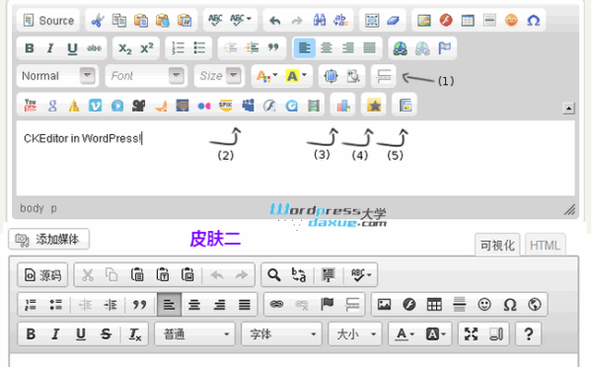Screen dimensions: 593x367
Task: Insert bulleted list in lower editor
Action: coord(55,304)
